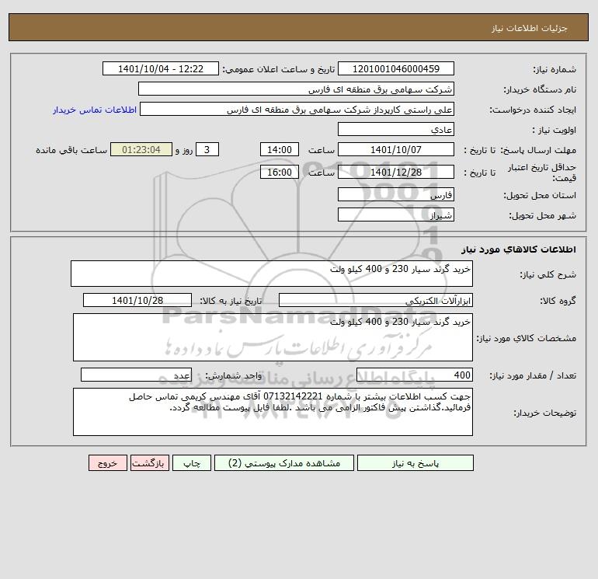Click the واحد شمارش label
Image resolution: width=598 pixels, height=579 pixels.
pyautogui.click(x=234, y=375)
